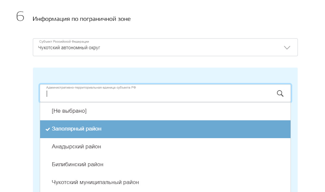Pick Билибинский район from the dropdown

click(78, 164)
